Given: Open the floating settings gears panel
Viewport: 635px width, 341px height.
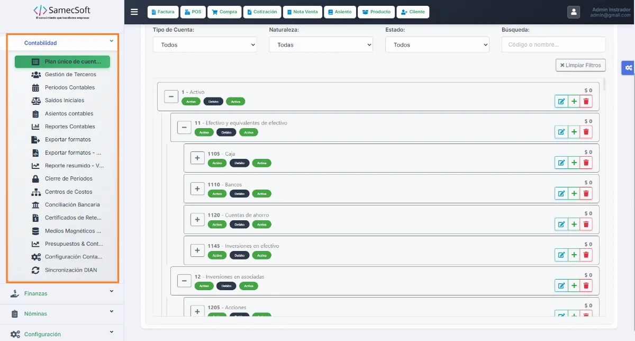Looking at the screenshot, I should point(628,68).
